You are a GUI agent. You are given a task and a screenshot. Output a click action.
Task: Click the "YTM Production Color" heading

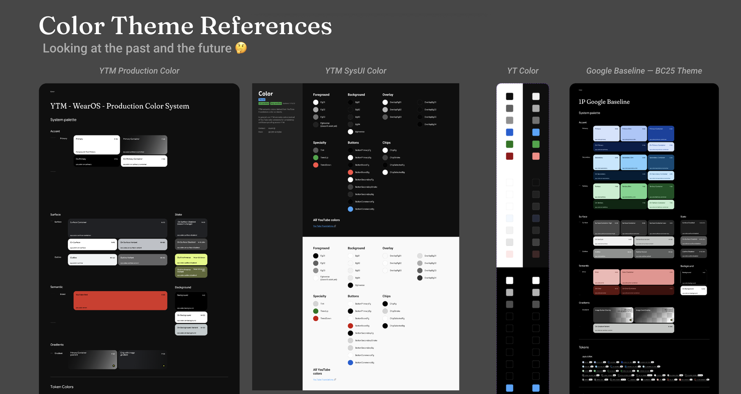pos(140,71)
